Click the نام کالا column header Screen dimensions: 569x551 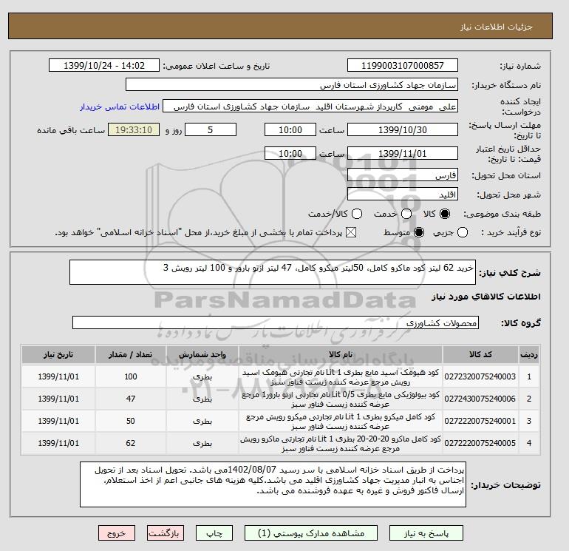tap(341, 354)
